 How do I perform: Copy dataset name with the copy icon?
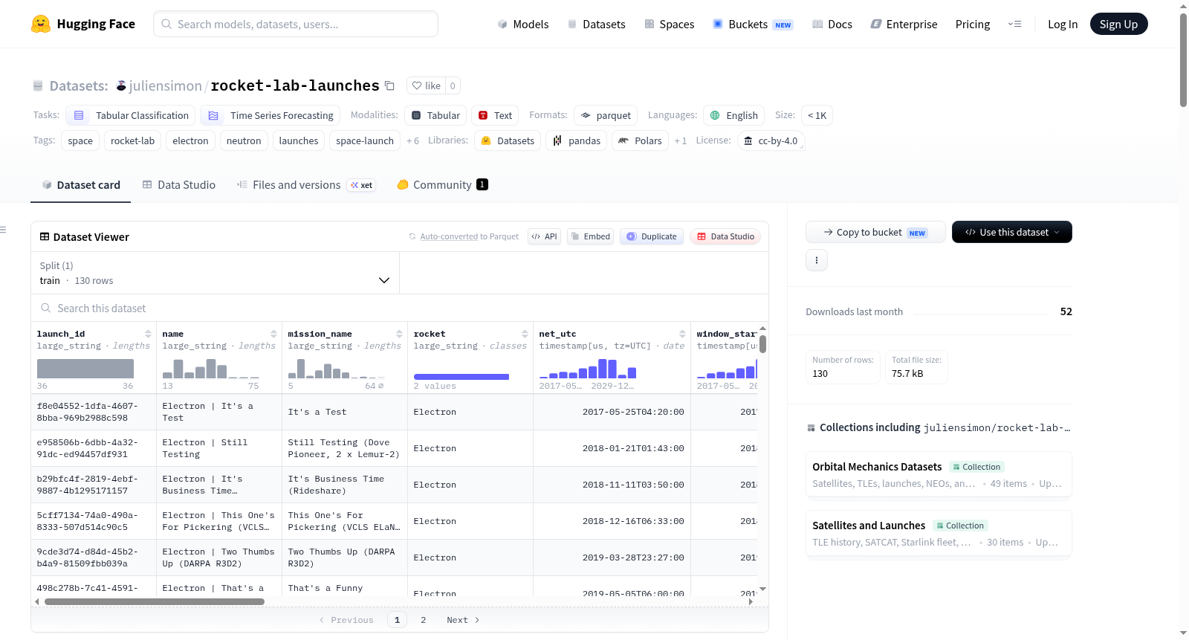pyautogui.click(x=389, y=85)
